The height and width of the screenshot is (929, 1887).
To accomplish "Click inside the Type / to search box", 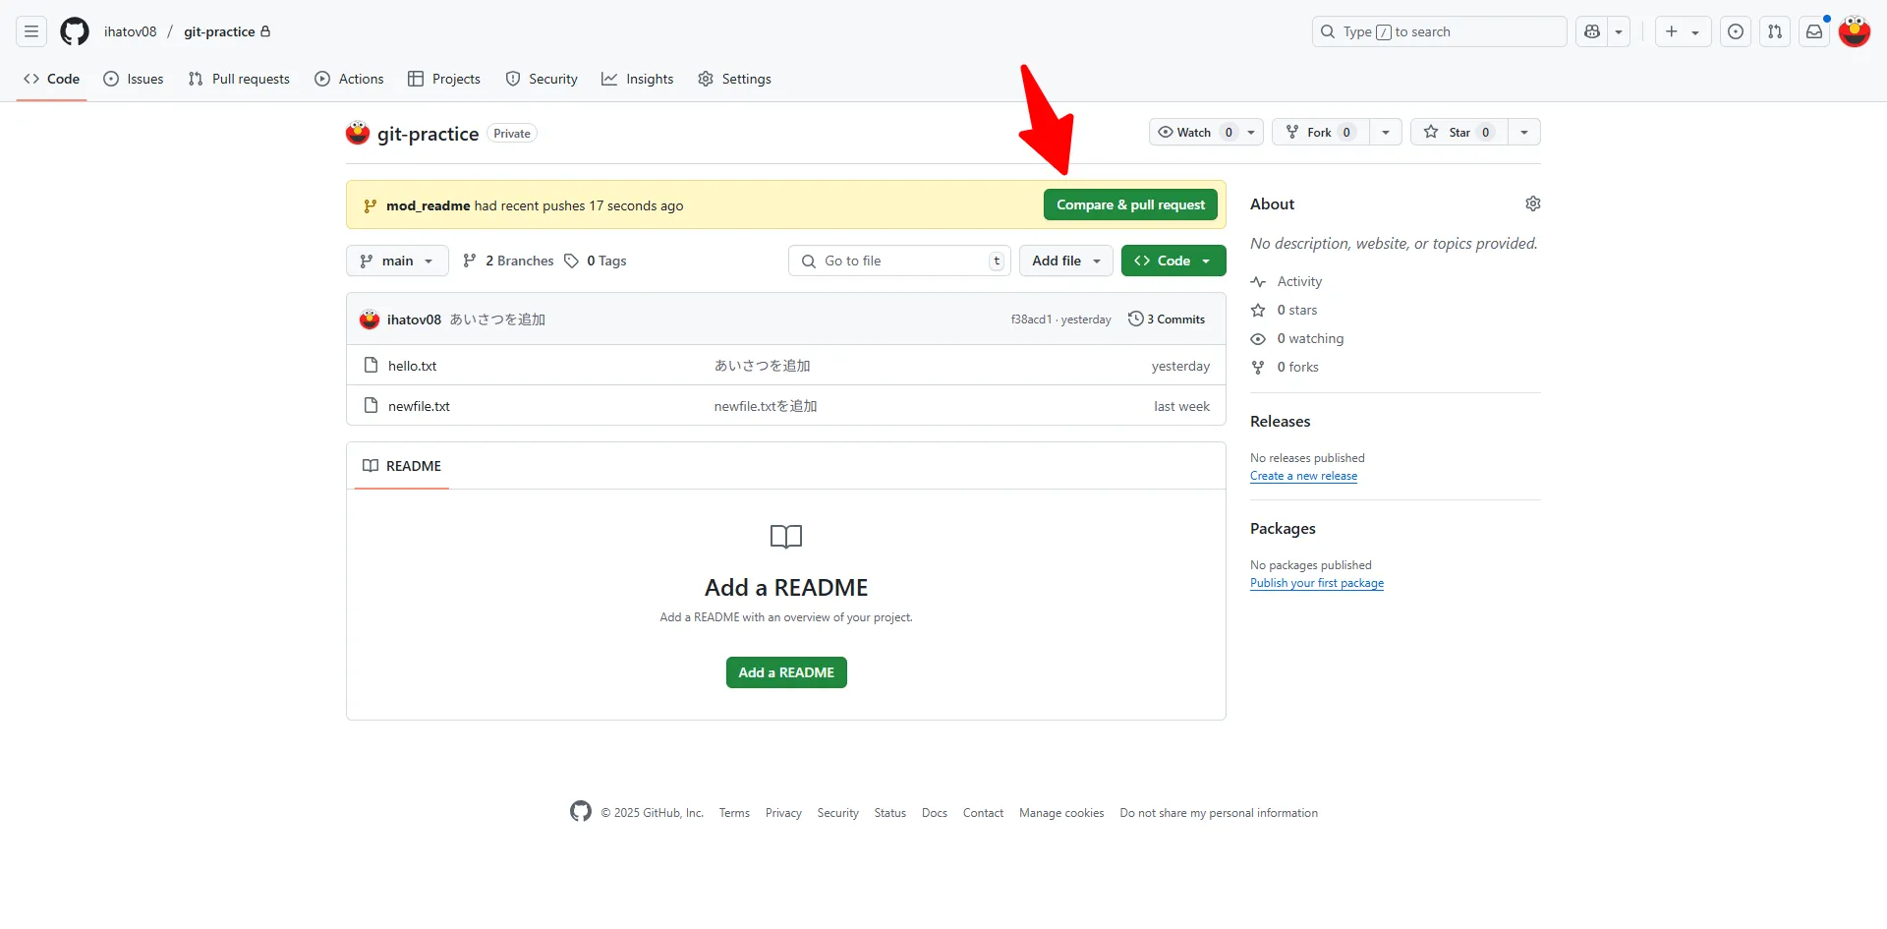I will point(1439,31).
